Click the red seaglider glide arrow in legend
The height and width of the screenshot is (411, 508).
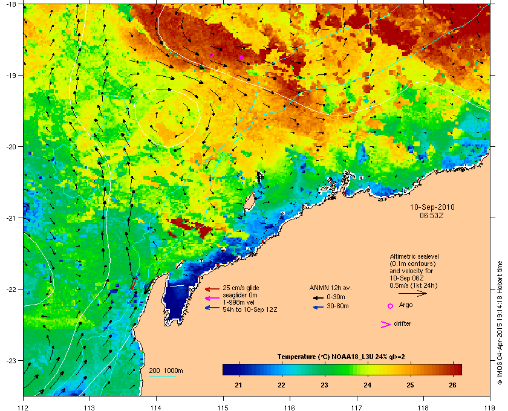(212, 289)
